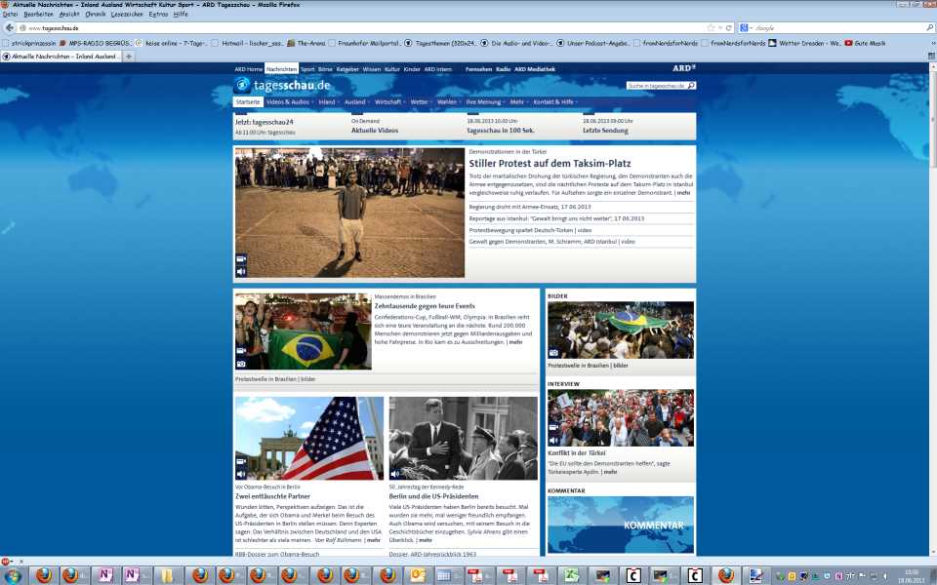Screen dimensions: 937x585
Task: Open the KOMMENTAR world map thumbnail
Action: 621,525
